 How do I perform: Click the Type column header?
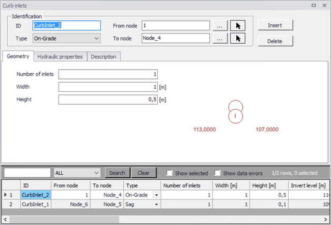point(142,185)
